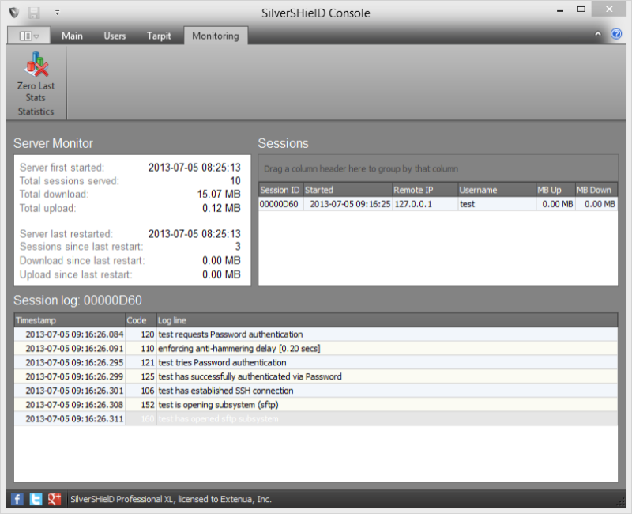
Task: Click log code 125 cell
Action: pyautogui.click(x=141, y=376)
